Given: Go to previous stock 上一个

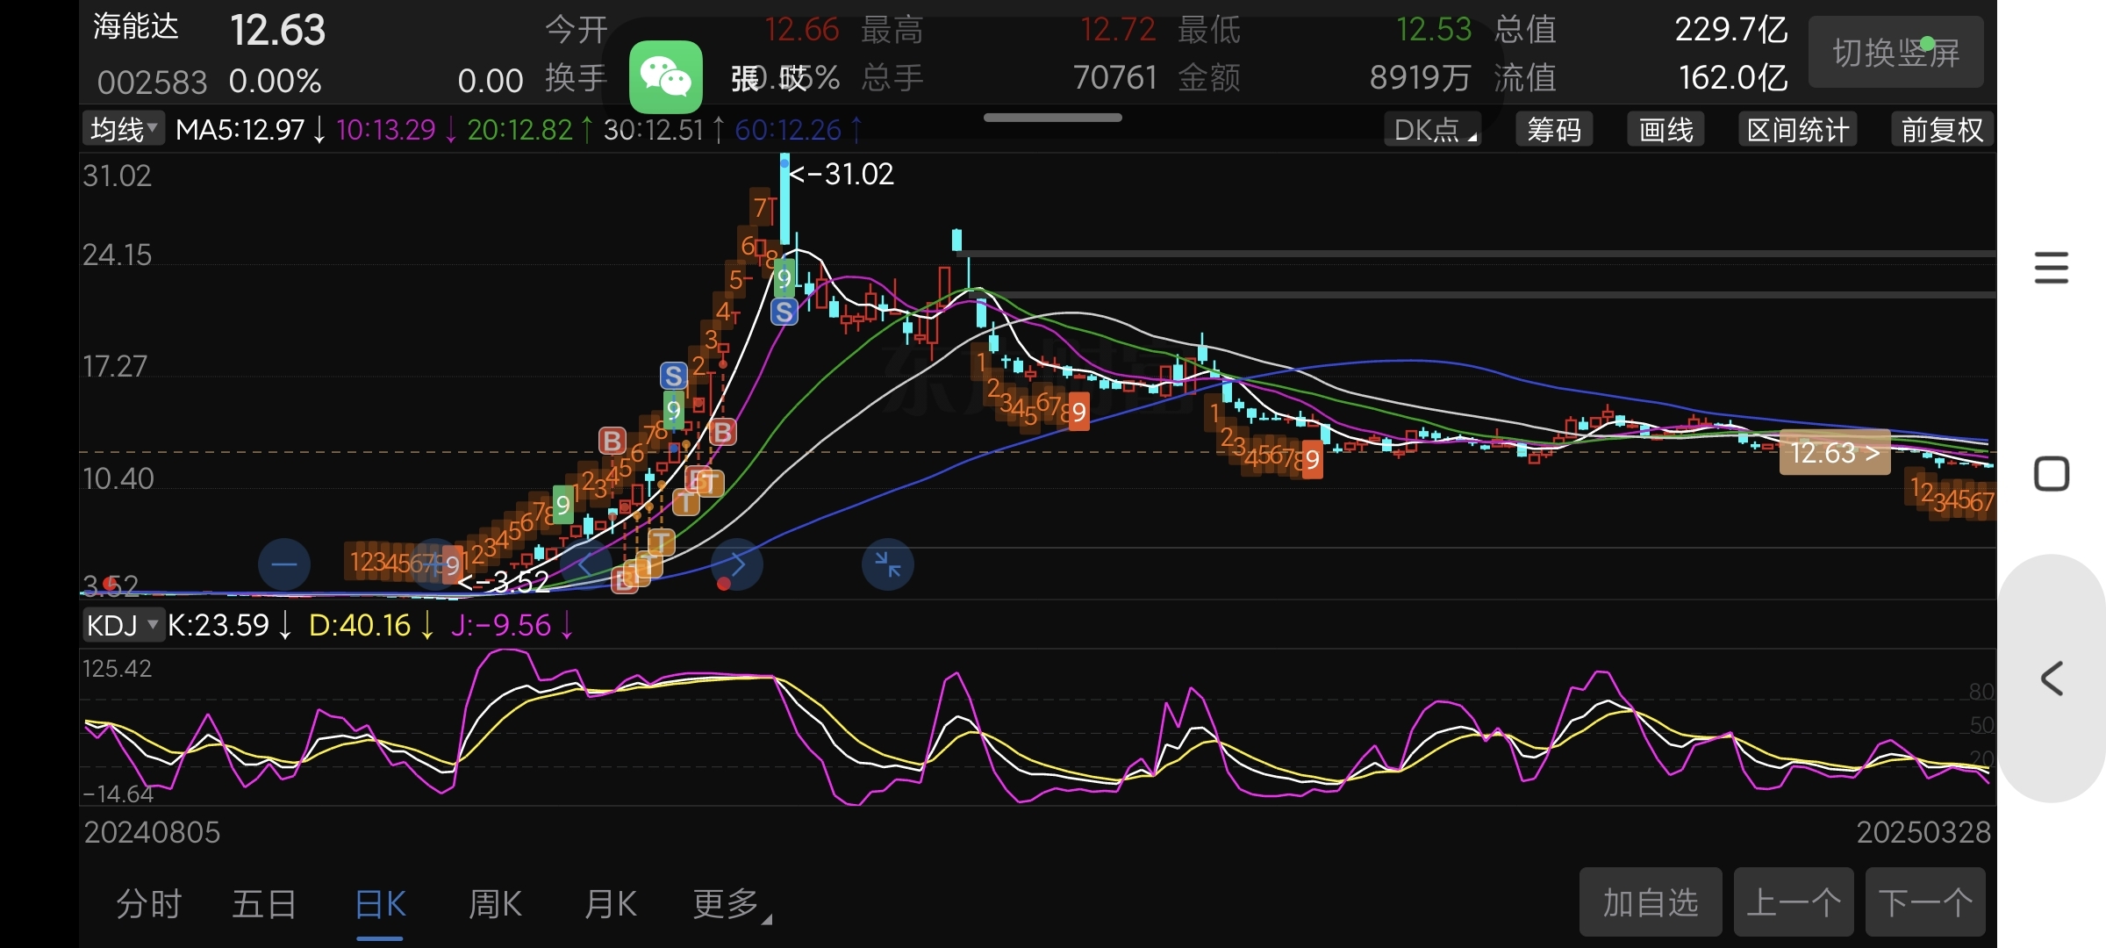Looking at the screenshot, I should [1794, 902].
